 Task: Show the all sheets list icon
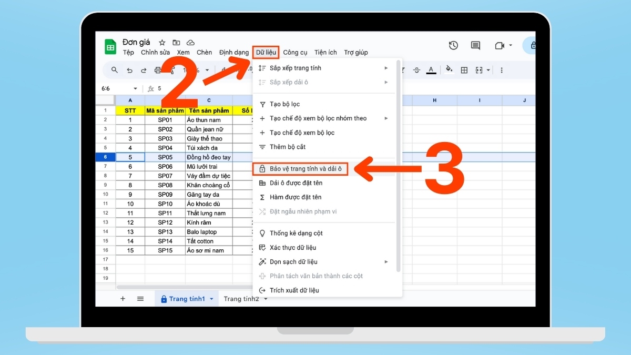140,298
